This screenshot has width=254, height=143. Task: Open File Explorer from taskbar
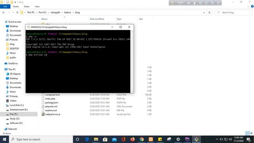96,139
